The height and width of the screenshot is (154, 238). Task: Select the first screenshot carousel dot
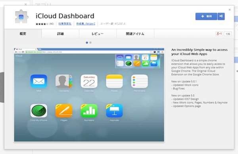[87, 42]
